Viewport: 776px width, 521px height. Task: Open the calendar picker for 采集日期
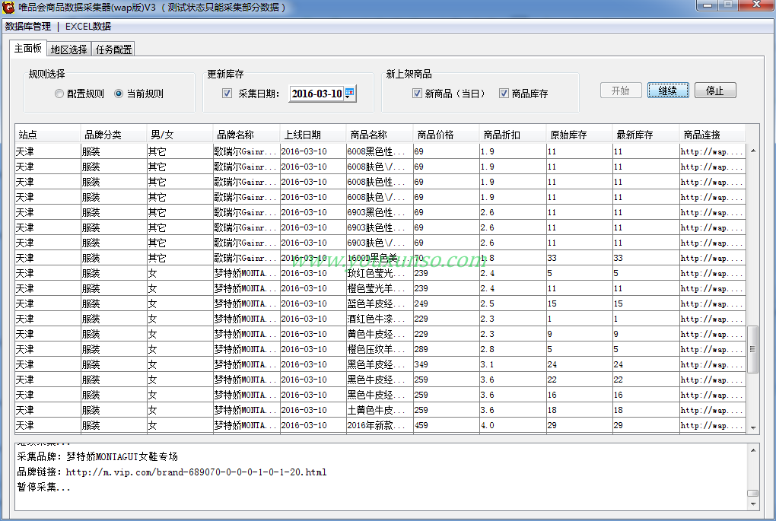click(x=349, y=94)
